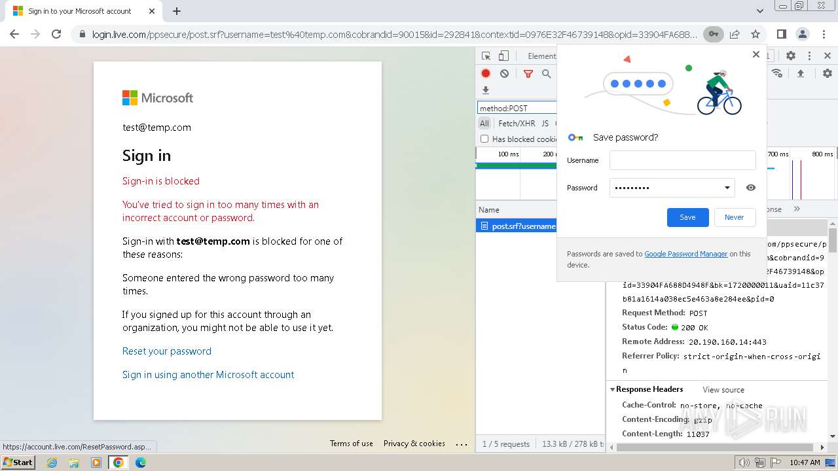This screenshot has width=838, height=471.
Task: Open the Password field dropdown arrow
Action: [727, 188]
